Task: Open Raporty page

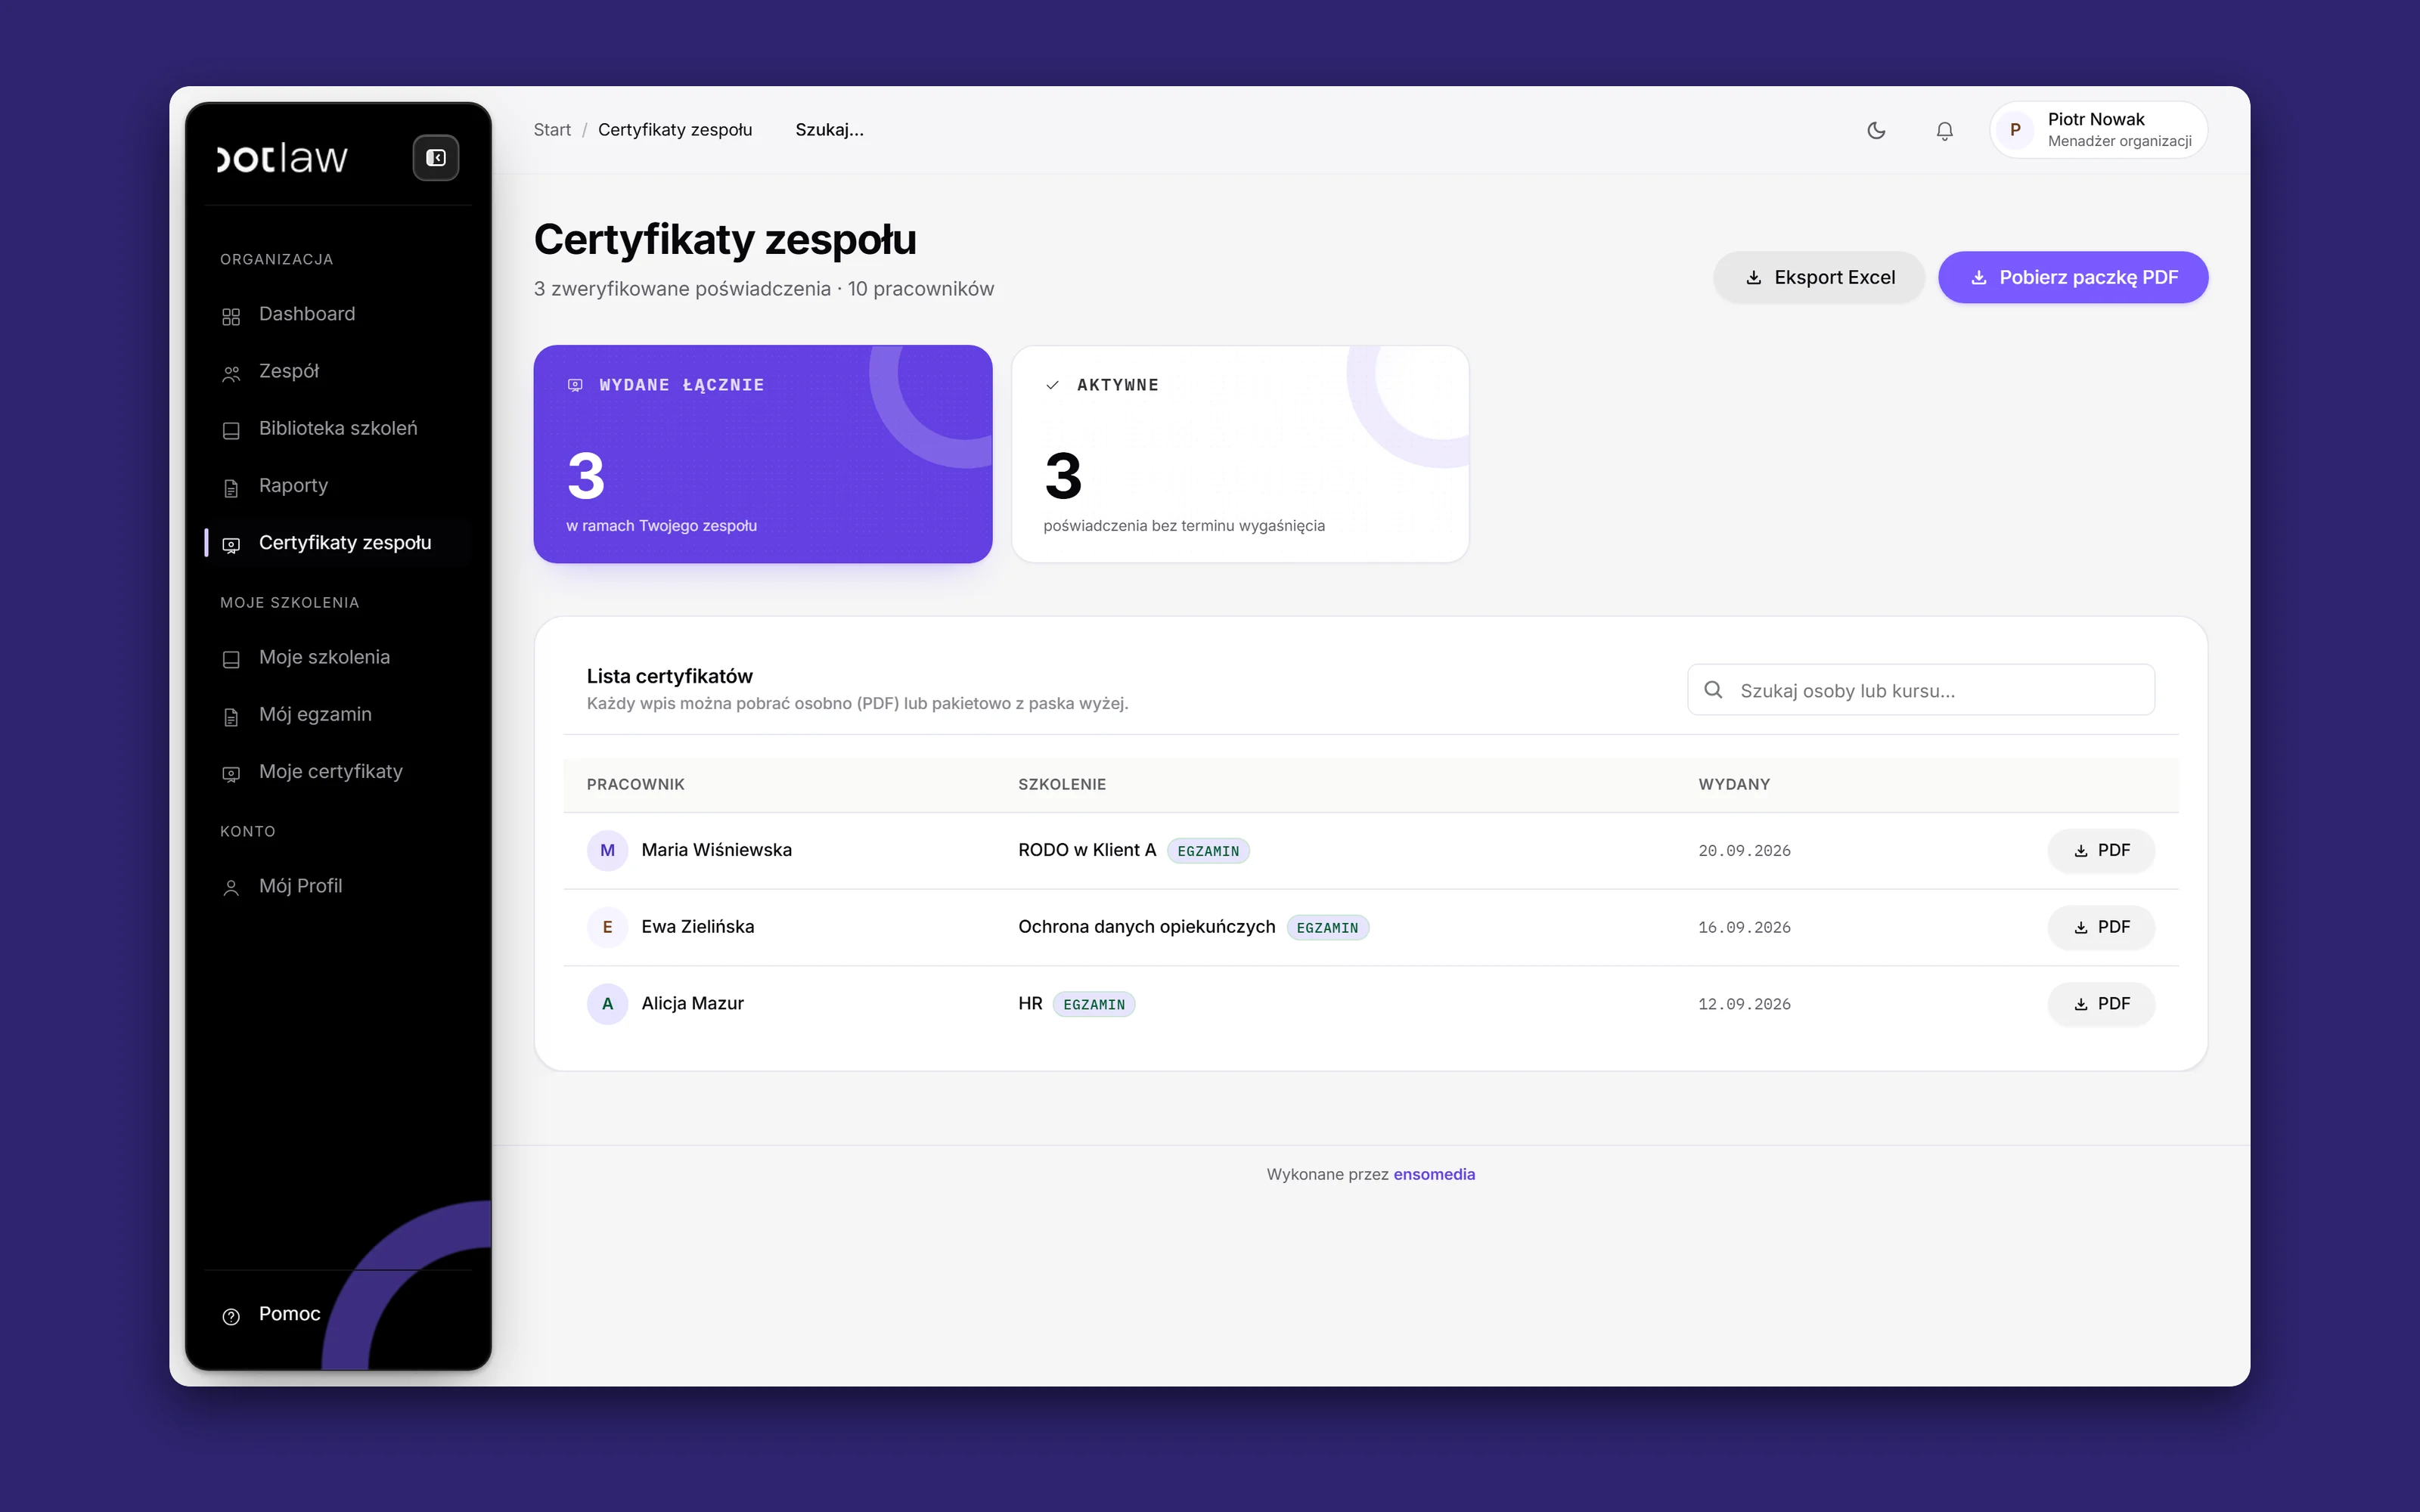Action: 338,485
